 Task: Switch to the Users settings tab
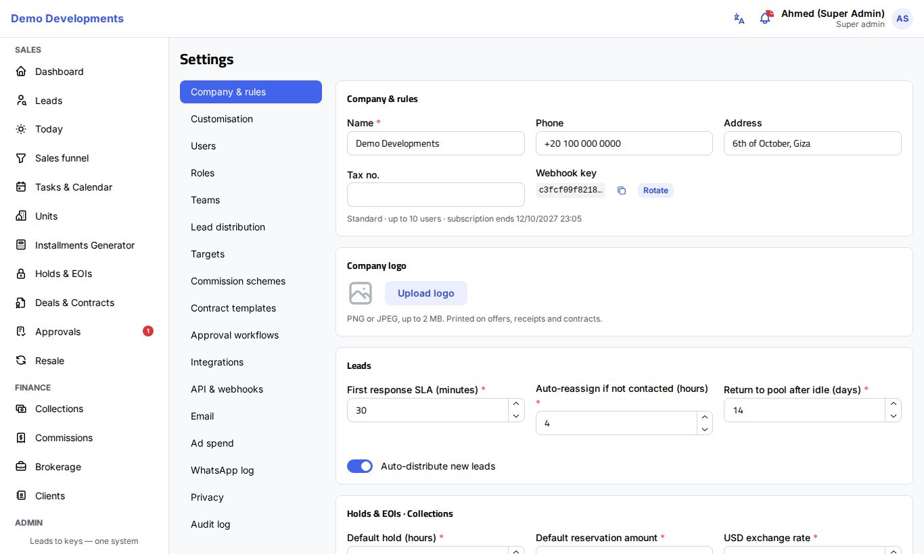click(x=251, y=146)
